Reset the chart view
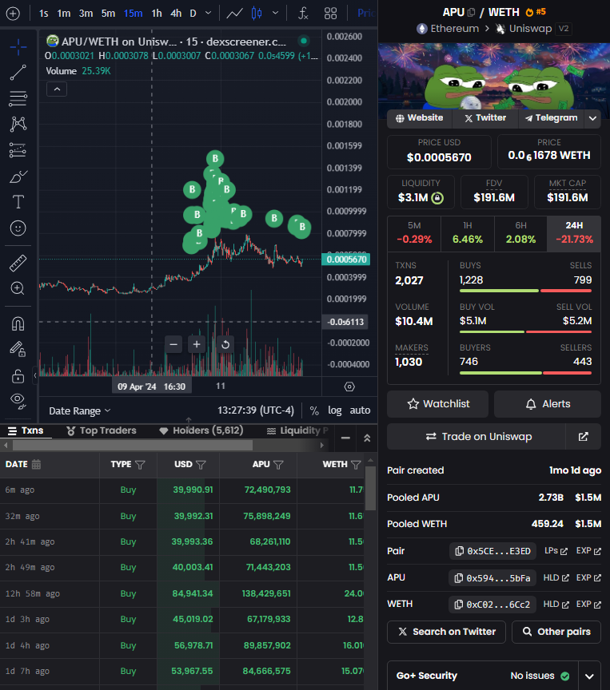The height and width of the screenshot is (690, 610). [225, 344]
